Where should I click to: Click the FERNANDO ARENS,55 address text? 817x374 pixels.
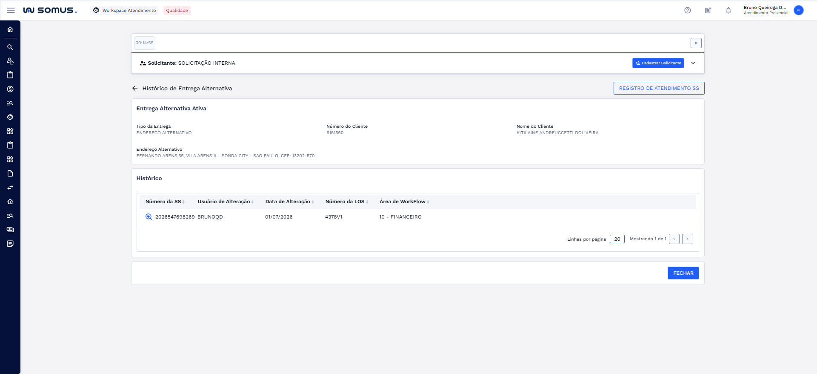click(x=226, y=156)
